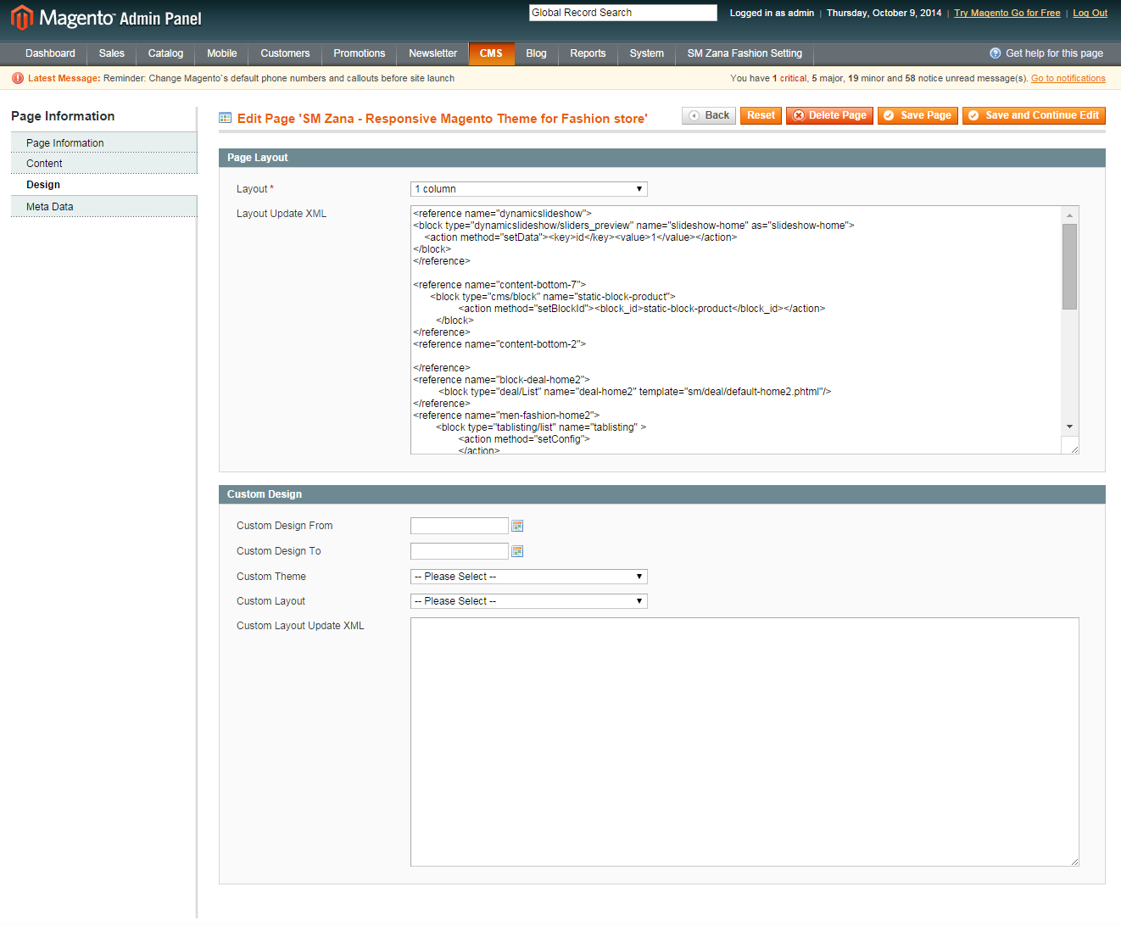Click inside Custom Layout Update XML textarea

tap(745, 742)
